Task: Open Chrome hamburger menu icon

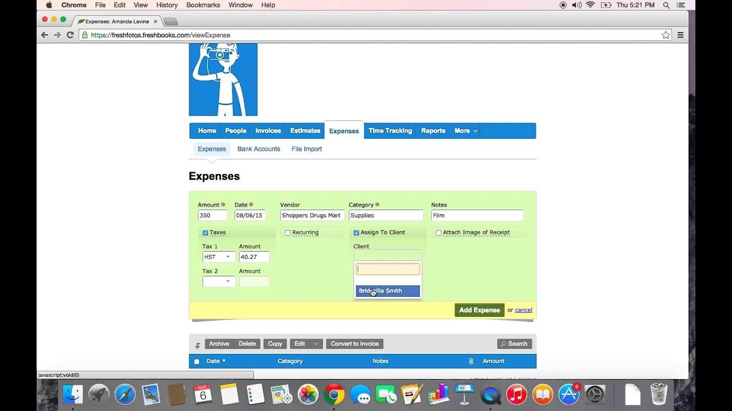Action: point(681,35)
